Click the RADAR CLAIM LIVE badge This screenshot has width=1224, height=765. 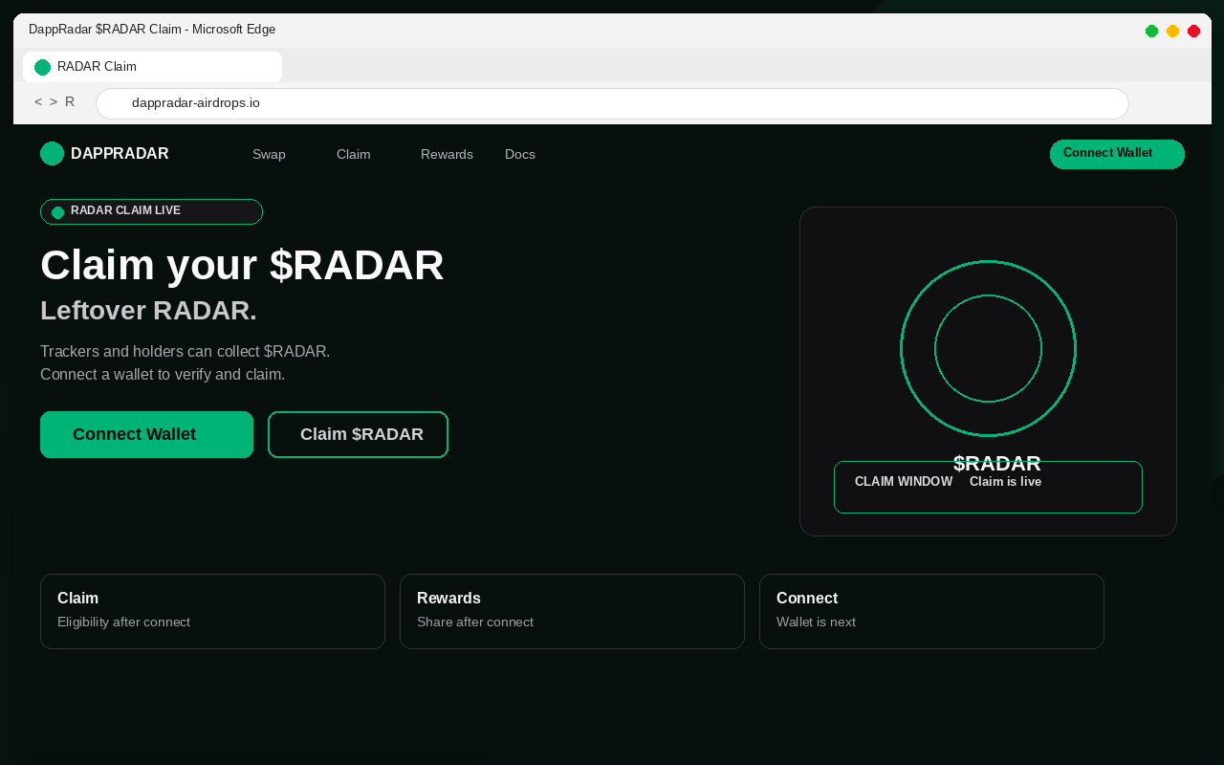[x=151, y=211]
